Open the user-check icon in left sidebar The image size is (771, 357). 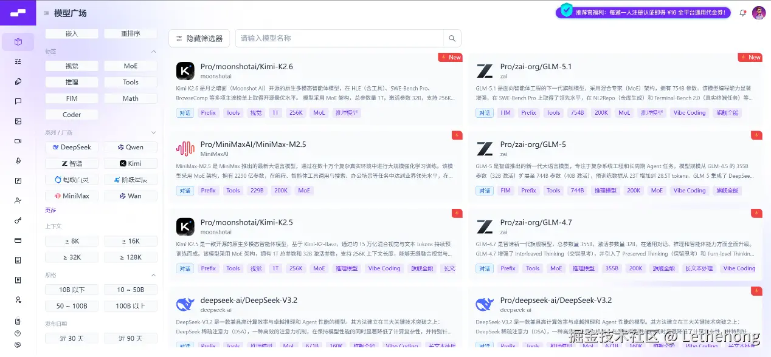click(x=18, y=200)
